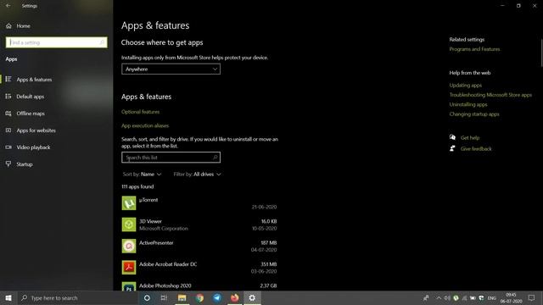Open Google Chrome from the taskbar
This screenshot has height=305, width=543.
pos(199,297)
